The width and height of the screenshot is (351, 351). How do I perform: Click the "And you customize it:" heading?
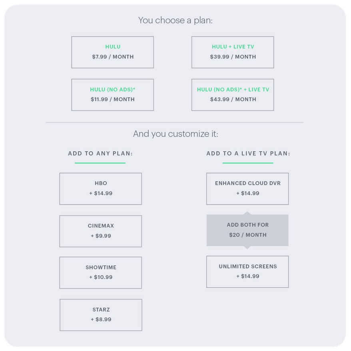pos(175,133)
